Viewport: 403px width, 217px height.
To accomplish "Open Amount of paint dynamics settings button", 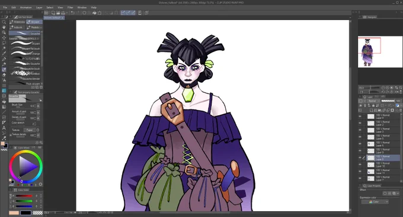I will [x=39, y=112].
